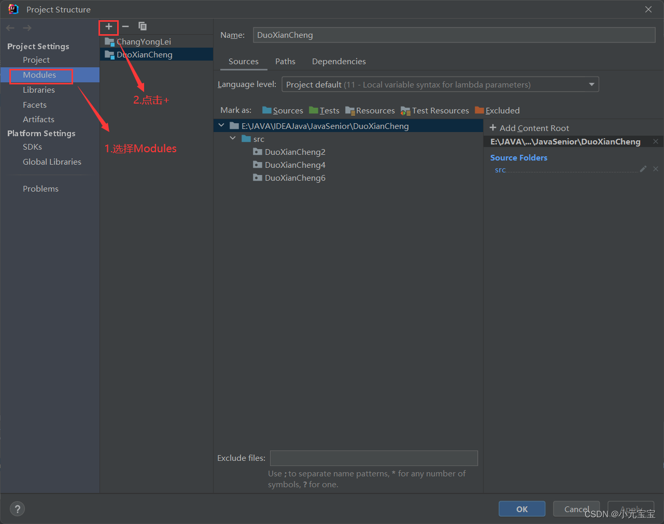Click ChangYongLei module folder icon
The image size is (664, 524).
(x=109, y=41)
